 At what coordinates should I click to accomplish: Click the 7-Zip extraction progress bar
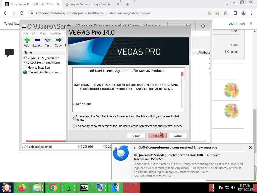[116, 141]
